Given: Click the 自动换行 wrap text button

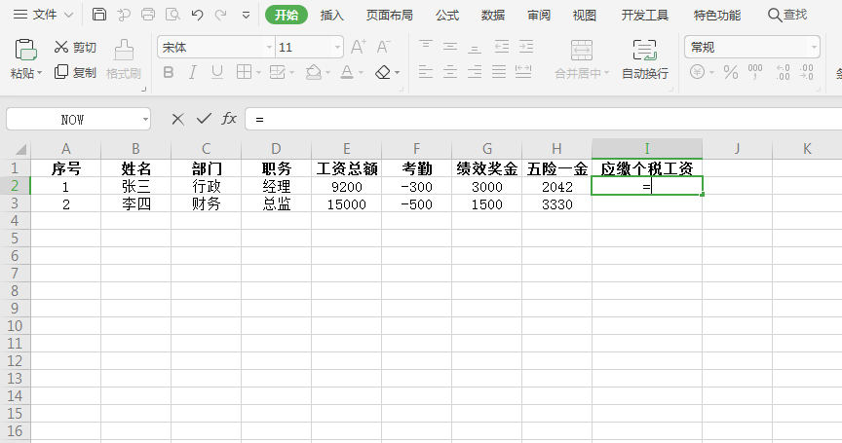Looking at the screenshot, I should pyautogui.click(x=645, y=59).
